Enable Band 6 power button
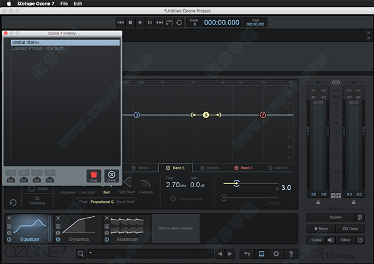 coord(202,168)
